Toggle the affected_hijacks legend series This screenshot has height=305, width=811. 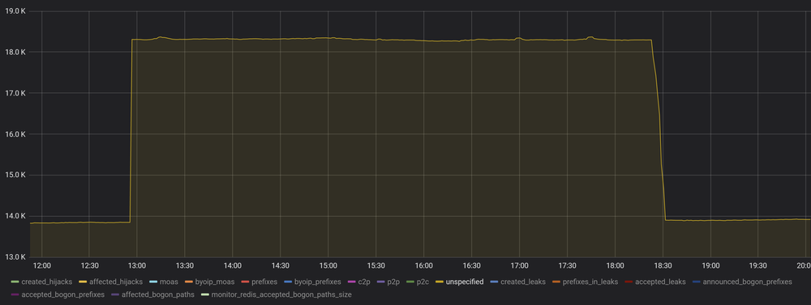click(x=110, y=282)
